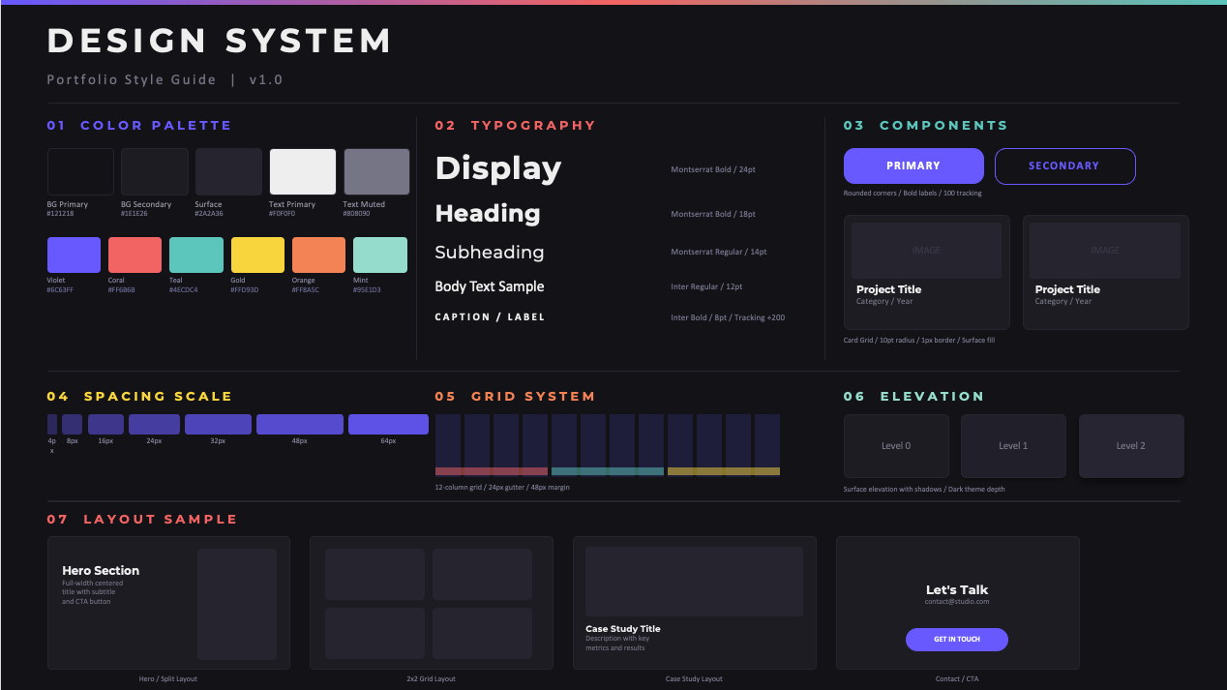Viewport: 1227px width, 690px height.
Task: Click the Display typography sample
Action: coord(497,168)
